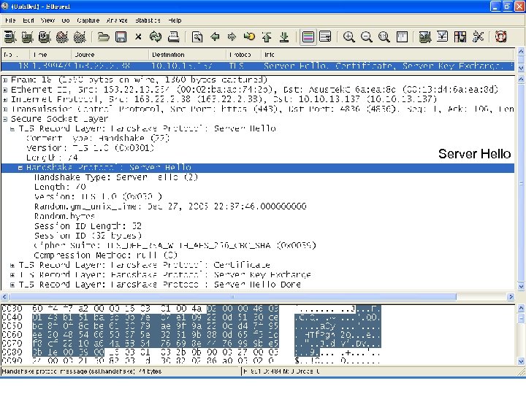Collapse the Secure Socket Layer node

point(5,119)
